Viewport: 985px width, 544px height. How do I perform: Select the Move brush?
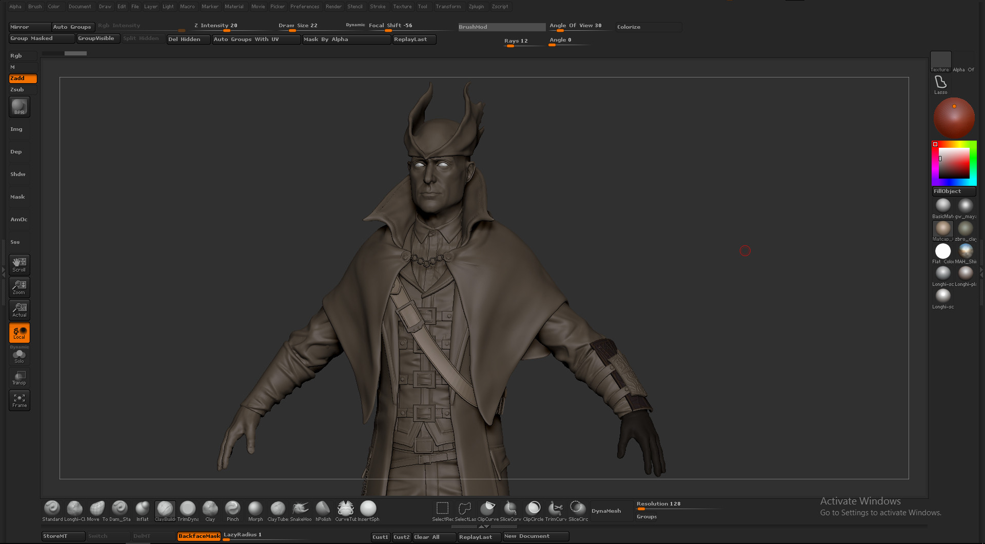coord(97,511)
